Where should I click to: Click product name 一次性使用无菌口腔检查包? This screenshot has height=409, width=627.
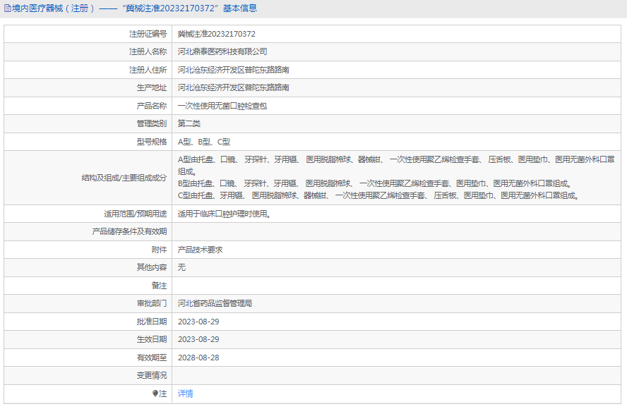tap(222, 106)
